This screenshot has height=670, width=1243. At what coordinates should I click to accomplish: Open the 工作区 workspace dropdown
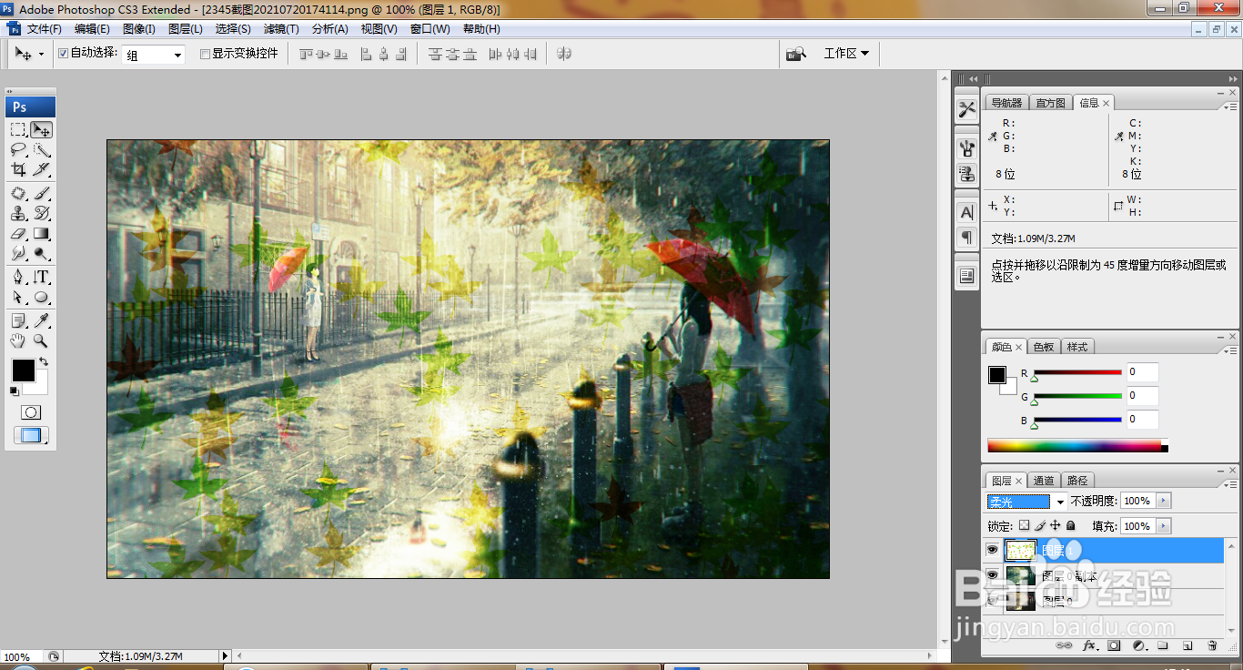tap(846, 54)
